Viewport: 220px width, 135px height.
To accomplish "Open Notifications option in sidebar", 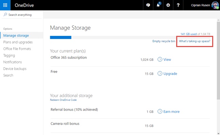I will (x=13, y=62).
